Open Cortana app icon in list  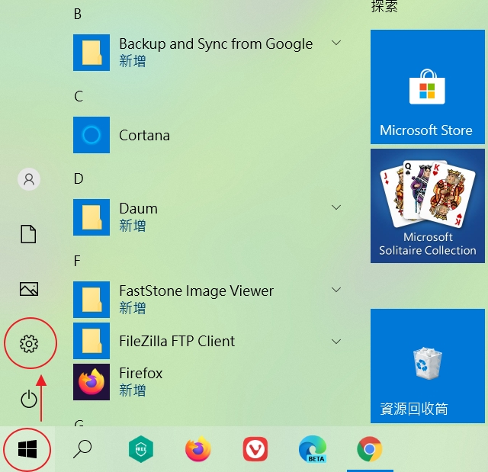91,135
